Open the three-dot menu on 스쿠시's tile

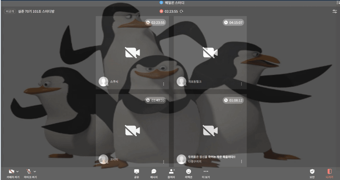tap(164, 84)
